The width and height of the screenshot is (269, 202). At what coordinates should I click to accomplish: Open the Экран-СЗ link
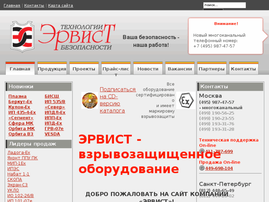[17, 185]
